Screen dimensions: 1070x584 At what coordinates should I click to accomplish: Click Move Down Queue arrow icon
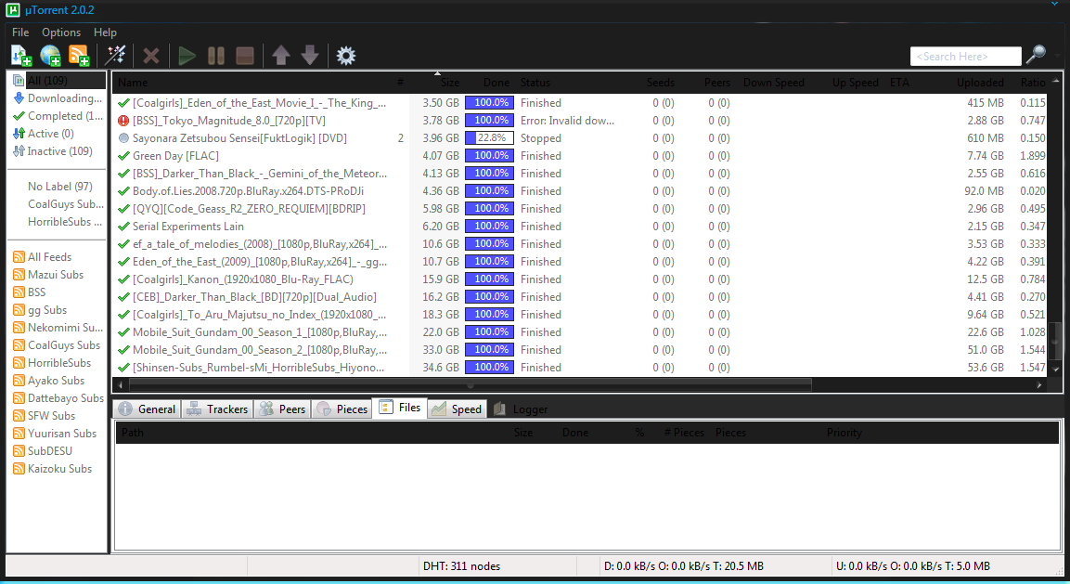tap(310, 56)
